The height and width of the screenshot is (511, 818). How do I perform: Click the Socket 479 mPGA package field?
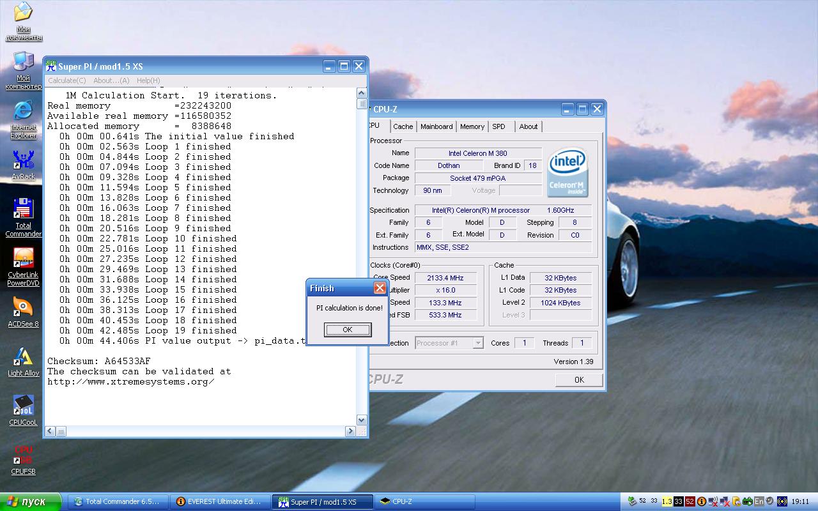tap(478, 178)
